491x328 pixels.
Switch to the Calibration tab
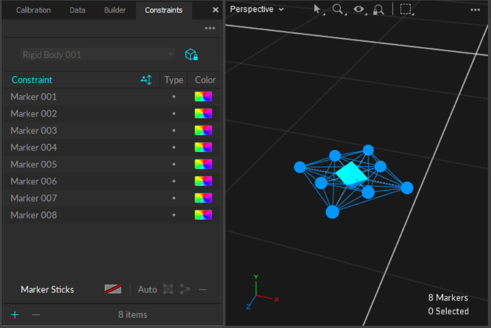[x=33, y=10]
